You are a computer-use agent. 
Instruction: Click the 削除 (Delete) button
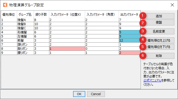pyautogui.click(x=159, y=56)
